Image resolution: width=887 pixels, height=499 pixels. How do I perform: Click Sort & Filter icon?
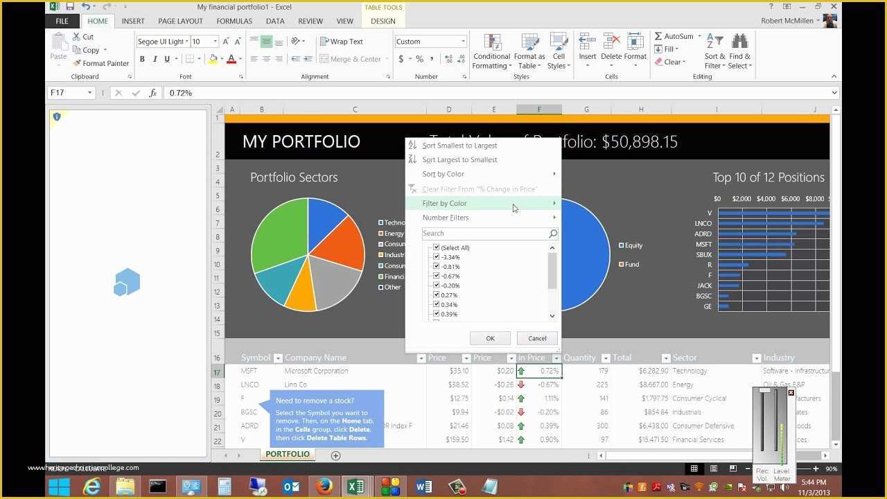(715, 42)
